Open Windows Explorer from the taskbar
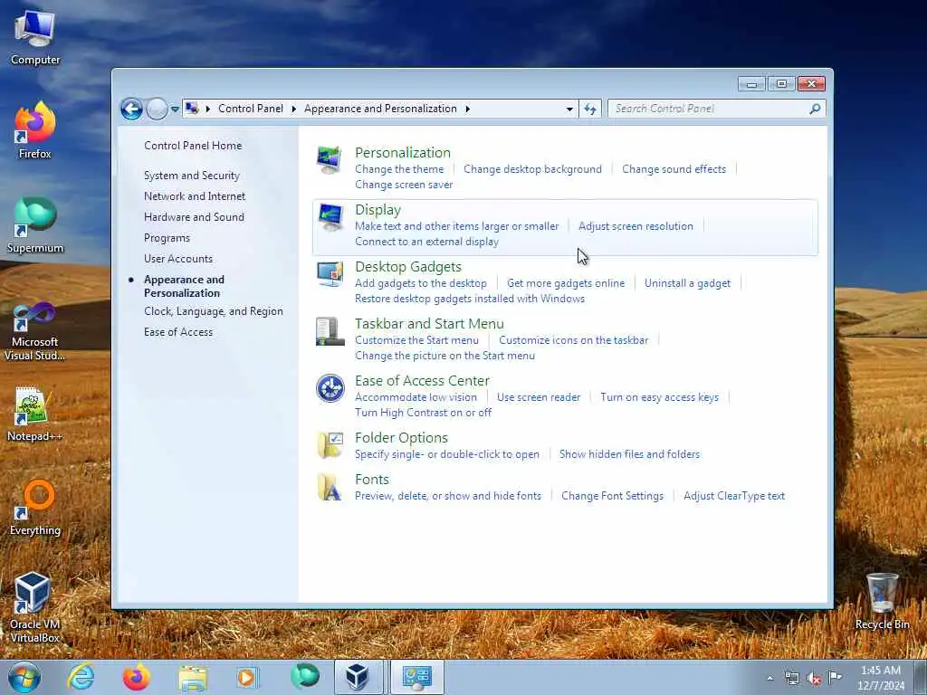 click(192, 677)
